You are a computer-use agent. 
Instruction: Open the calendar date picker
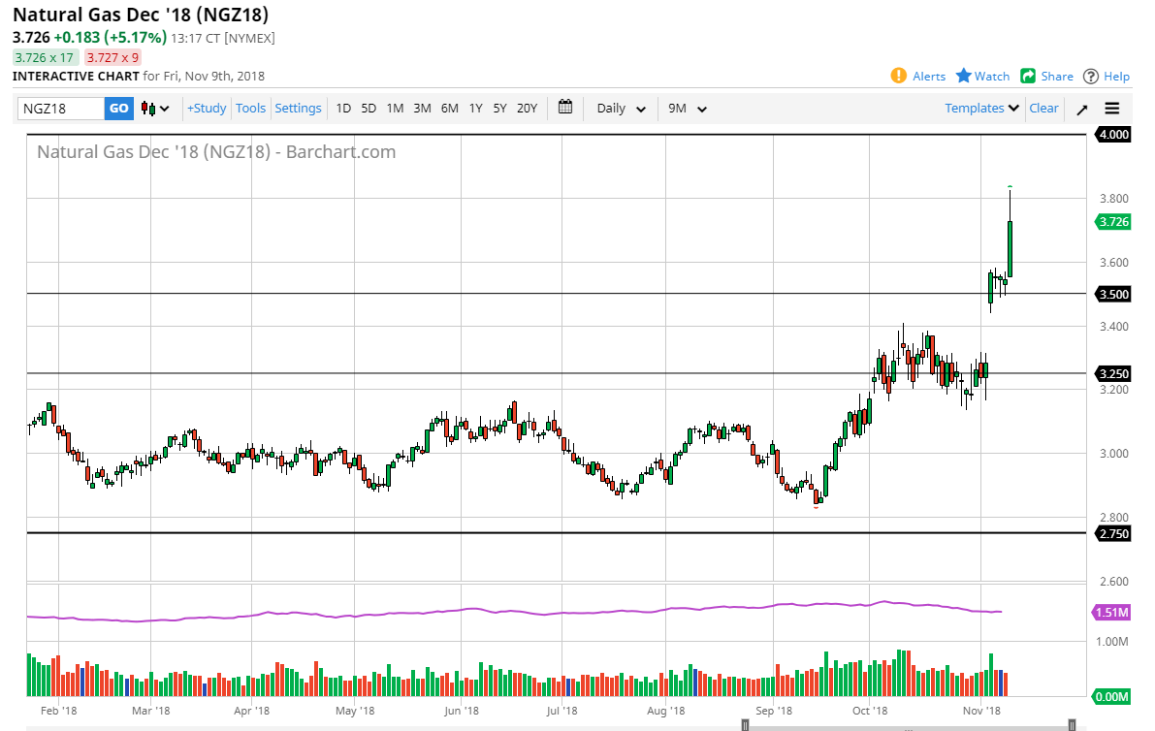point(565,108)
